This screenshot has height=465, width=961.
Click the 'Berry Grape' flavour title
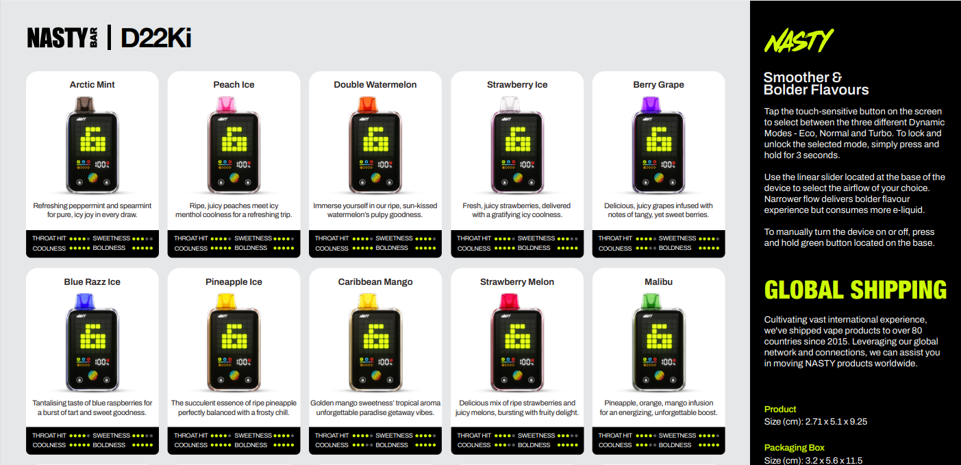658,85
